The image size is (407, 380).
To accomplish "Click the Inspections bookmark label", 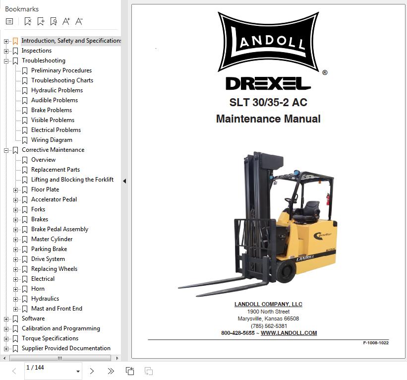I will pyautogui.click(x=36, y=51).
